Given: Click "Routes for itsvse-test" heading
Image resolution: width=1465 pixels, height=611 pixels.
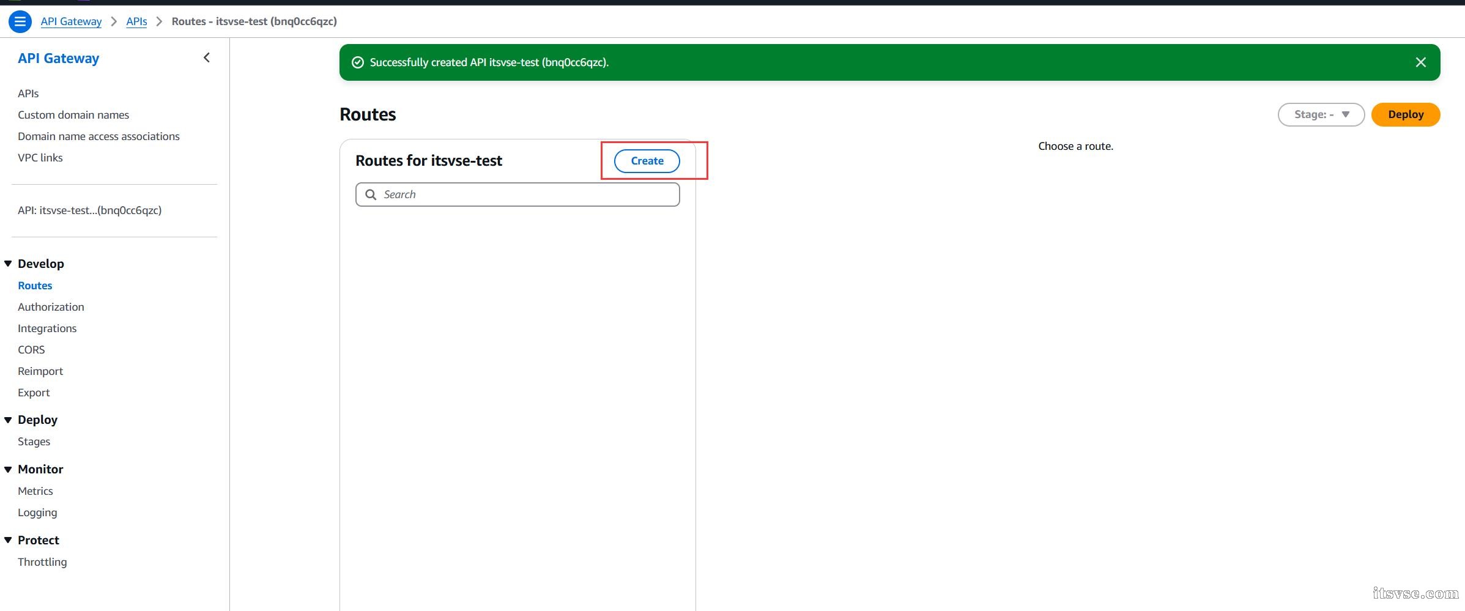Looking at the screenshot, I should [x=429, y=161].
